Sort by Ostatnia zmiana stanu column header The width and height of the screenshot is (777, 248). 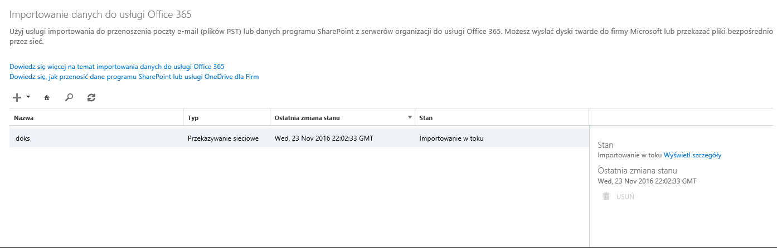pos(342,118)
